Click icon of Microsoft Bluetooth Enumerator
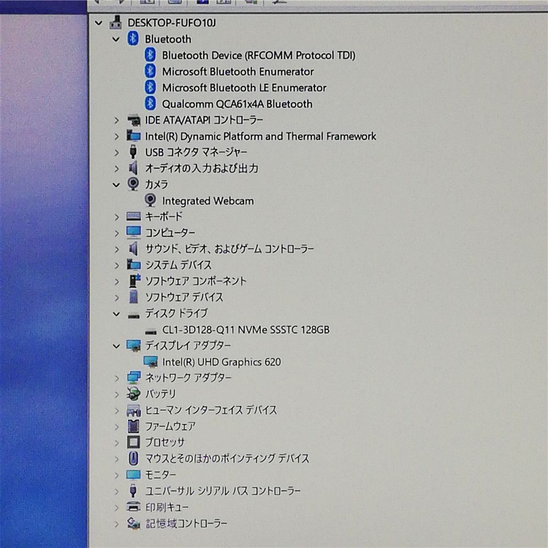This screenshot has width=548, height=548. 150,71
